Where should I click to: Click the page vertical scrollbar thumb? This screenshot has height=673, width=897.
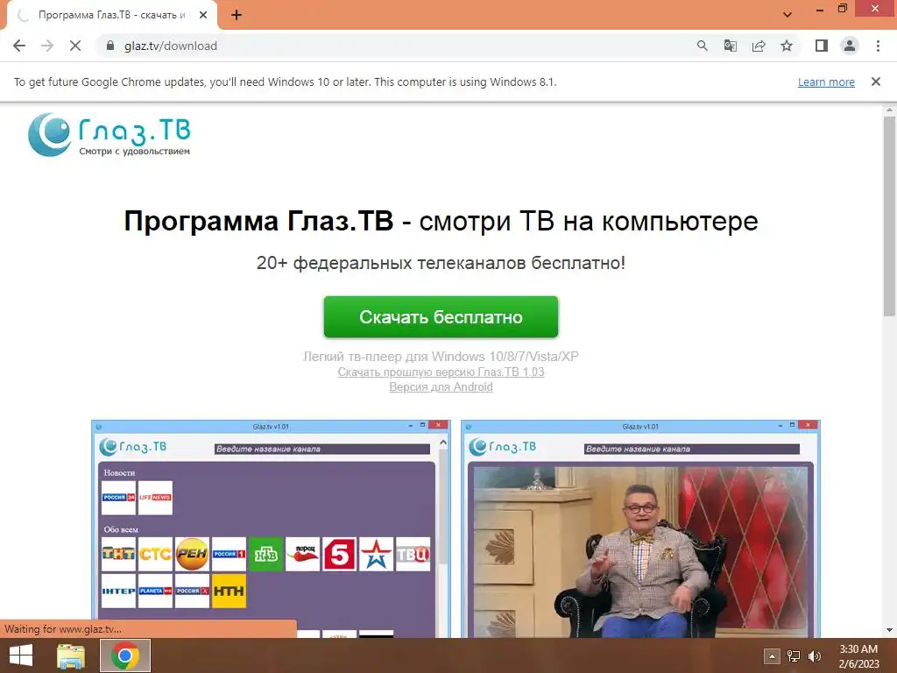pyautogui.click(x=889, y=216)
